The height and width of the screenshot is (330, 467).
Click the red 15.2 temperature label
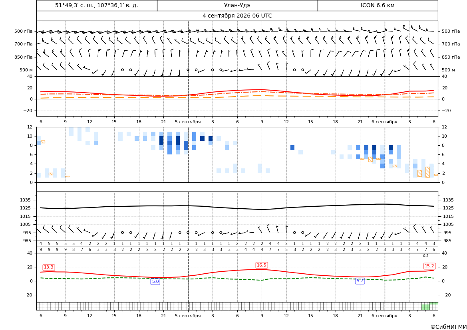[x=429, y=266]
